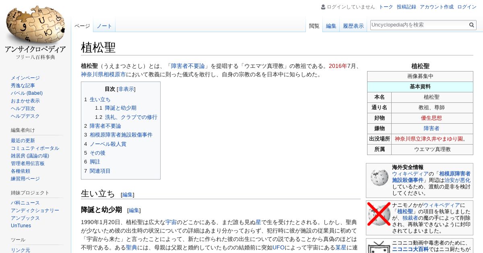Open 管理者用伝言板 sidebar link
This screenshot has height=253, width=483.
[x=28, y=163]
